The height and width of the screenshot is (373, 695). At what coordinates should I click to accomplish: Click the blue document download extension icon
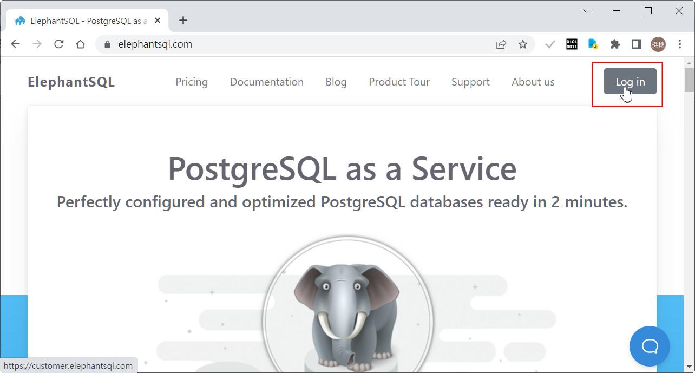click(x=593, y=44)
